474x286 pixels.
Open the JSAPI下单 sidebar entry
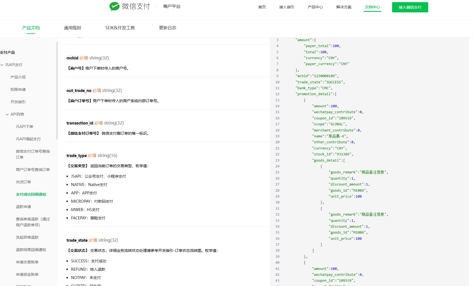[25, 127]
